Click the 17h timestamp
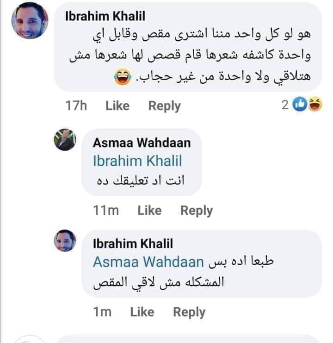This screenshot has height=343, width=333. point(76,106)
